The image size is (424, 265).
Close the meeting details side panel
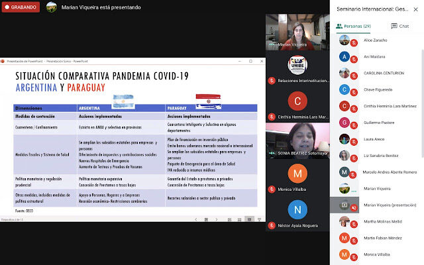click(x=415, y=9)
